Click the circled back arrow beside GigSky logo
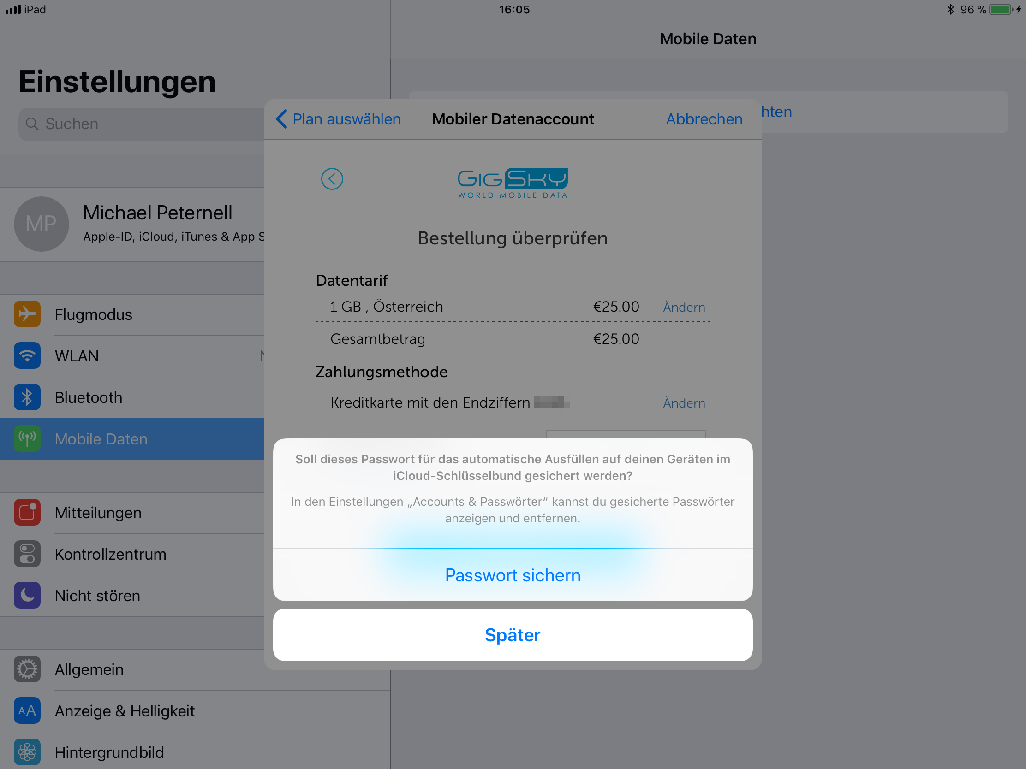This screenshot has height=769, width=1026. (332, 179)
